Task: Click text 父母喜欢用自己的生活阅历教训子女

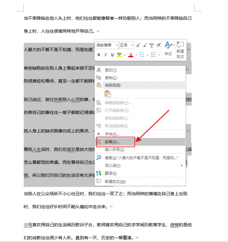Action: pyautogui.click(x=58, y=225)
